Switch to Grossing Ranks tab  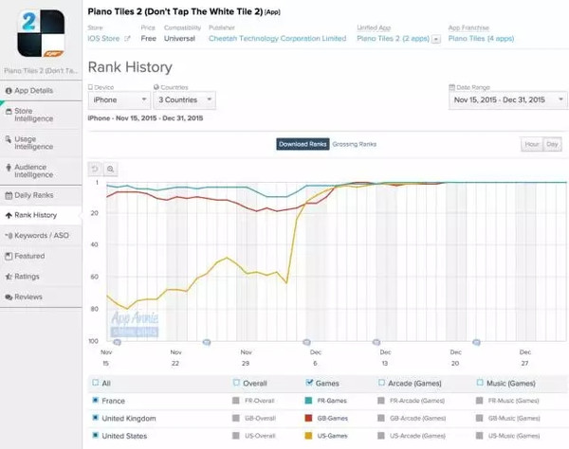click(x=354, y=144)
